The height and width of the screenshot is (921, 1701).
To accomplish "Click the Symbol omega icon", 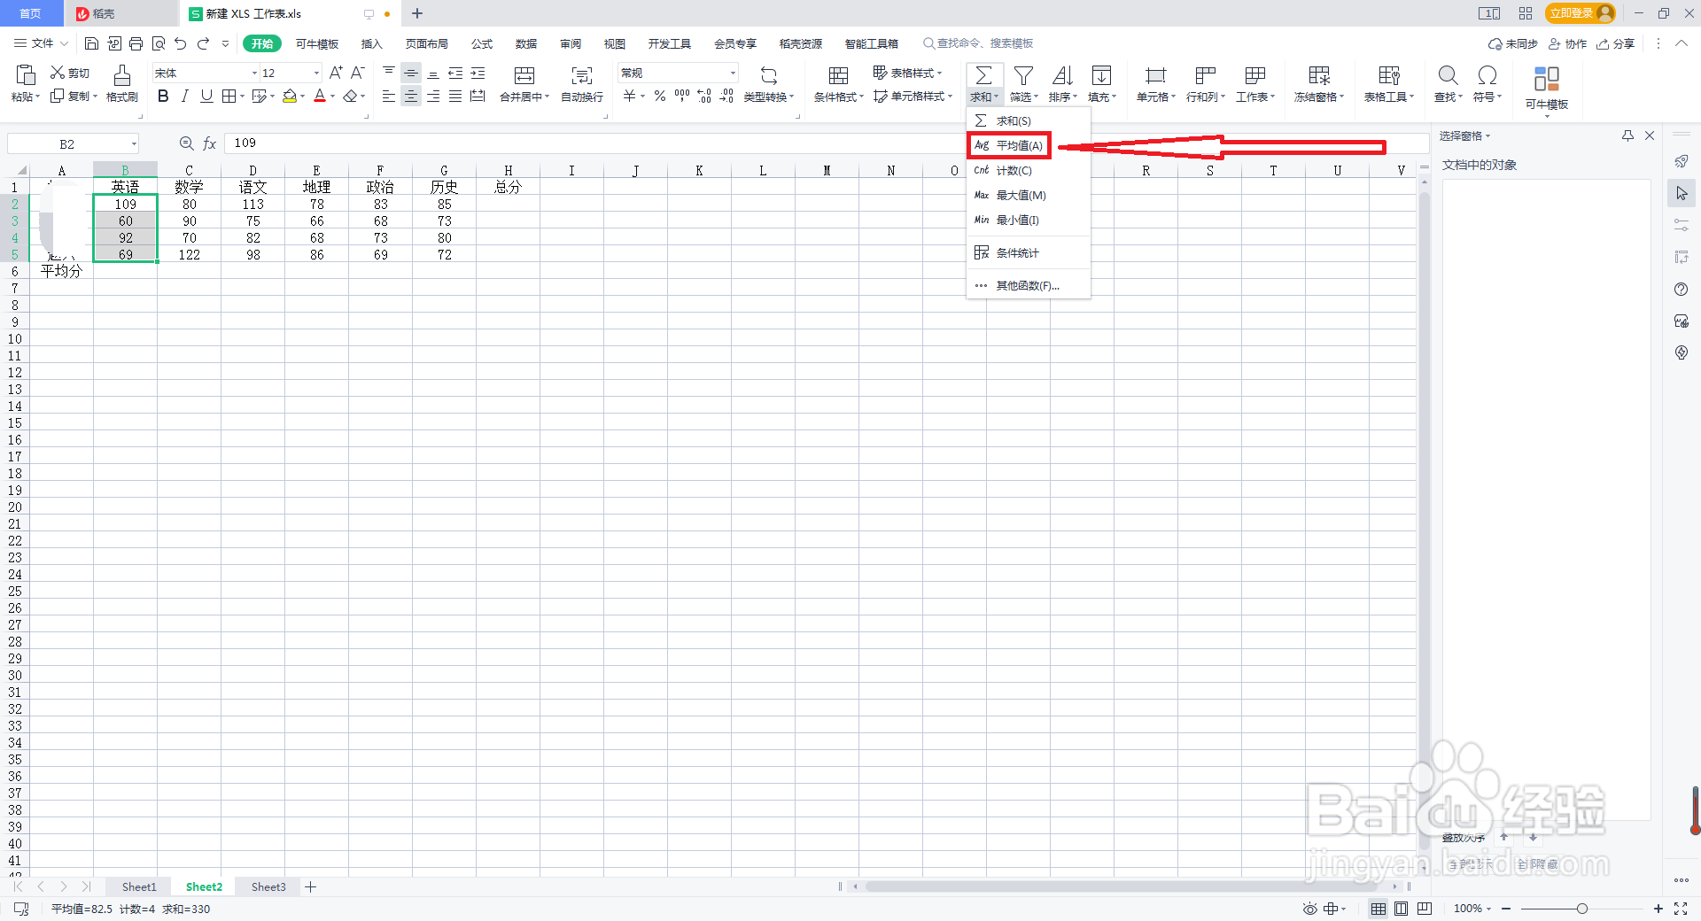I will click(1487, 75).
